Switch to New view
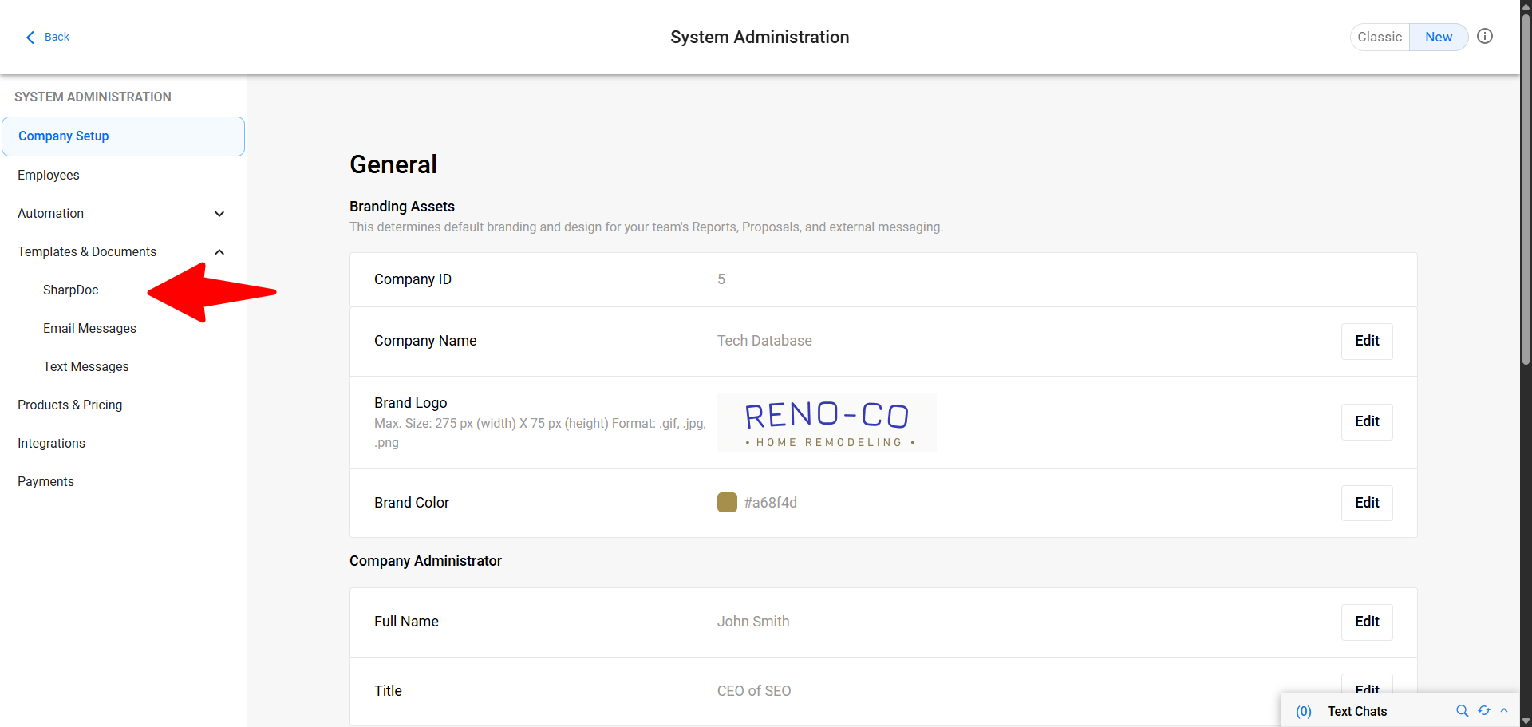 coord(1438,37)
